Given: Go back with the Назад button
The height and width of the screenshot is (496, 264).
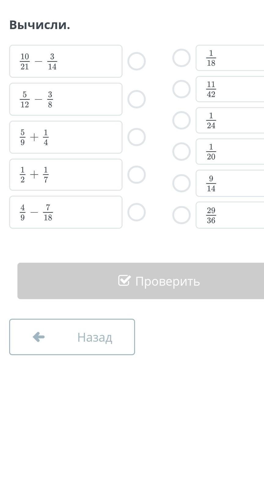Looking at the screenshot, I should [72, 337].
